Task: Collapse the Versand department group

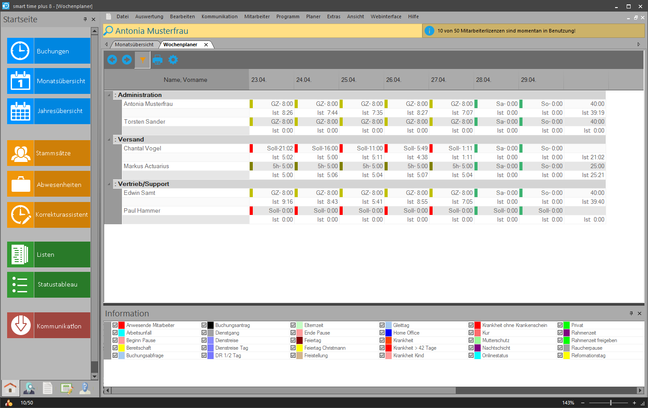Action: [109, 139]
